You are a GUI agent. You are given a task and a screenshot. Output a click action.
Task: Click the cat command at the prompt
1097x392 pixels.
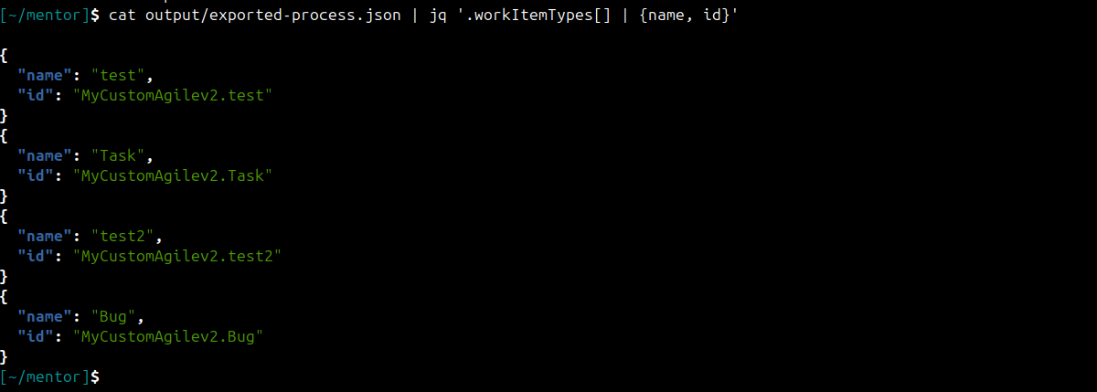pos(122,17)
